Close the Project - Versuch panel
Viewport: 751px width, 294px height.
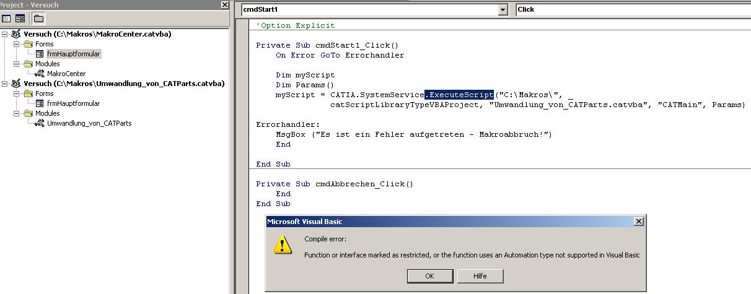pos(224,5)
